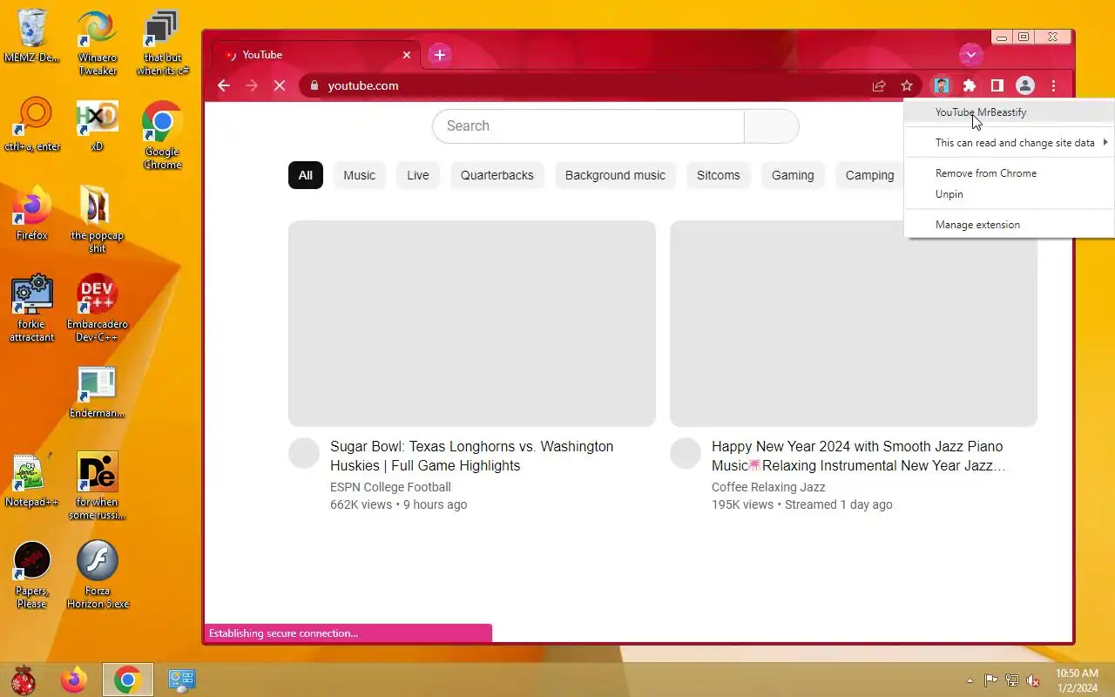This screenshot has height=697, width=1115.
Task: Choose Manage extension menu item
Action: click(1010, 225)
